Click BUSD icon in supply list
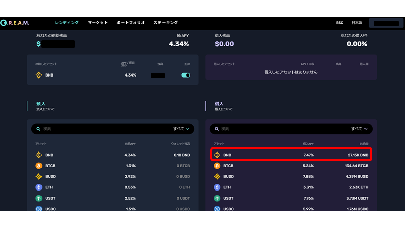Viewport: 405px width, 228px height. tap(39, 176)
